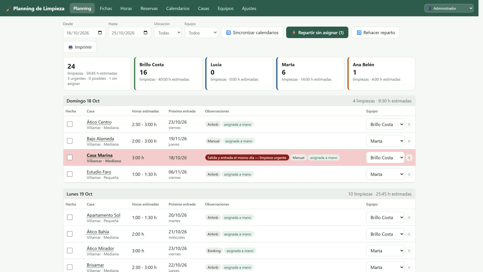Go to the Reservas section
The image size is (483, 272).
pos(149,8)
